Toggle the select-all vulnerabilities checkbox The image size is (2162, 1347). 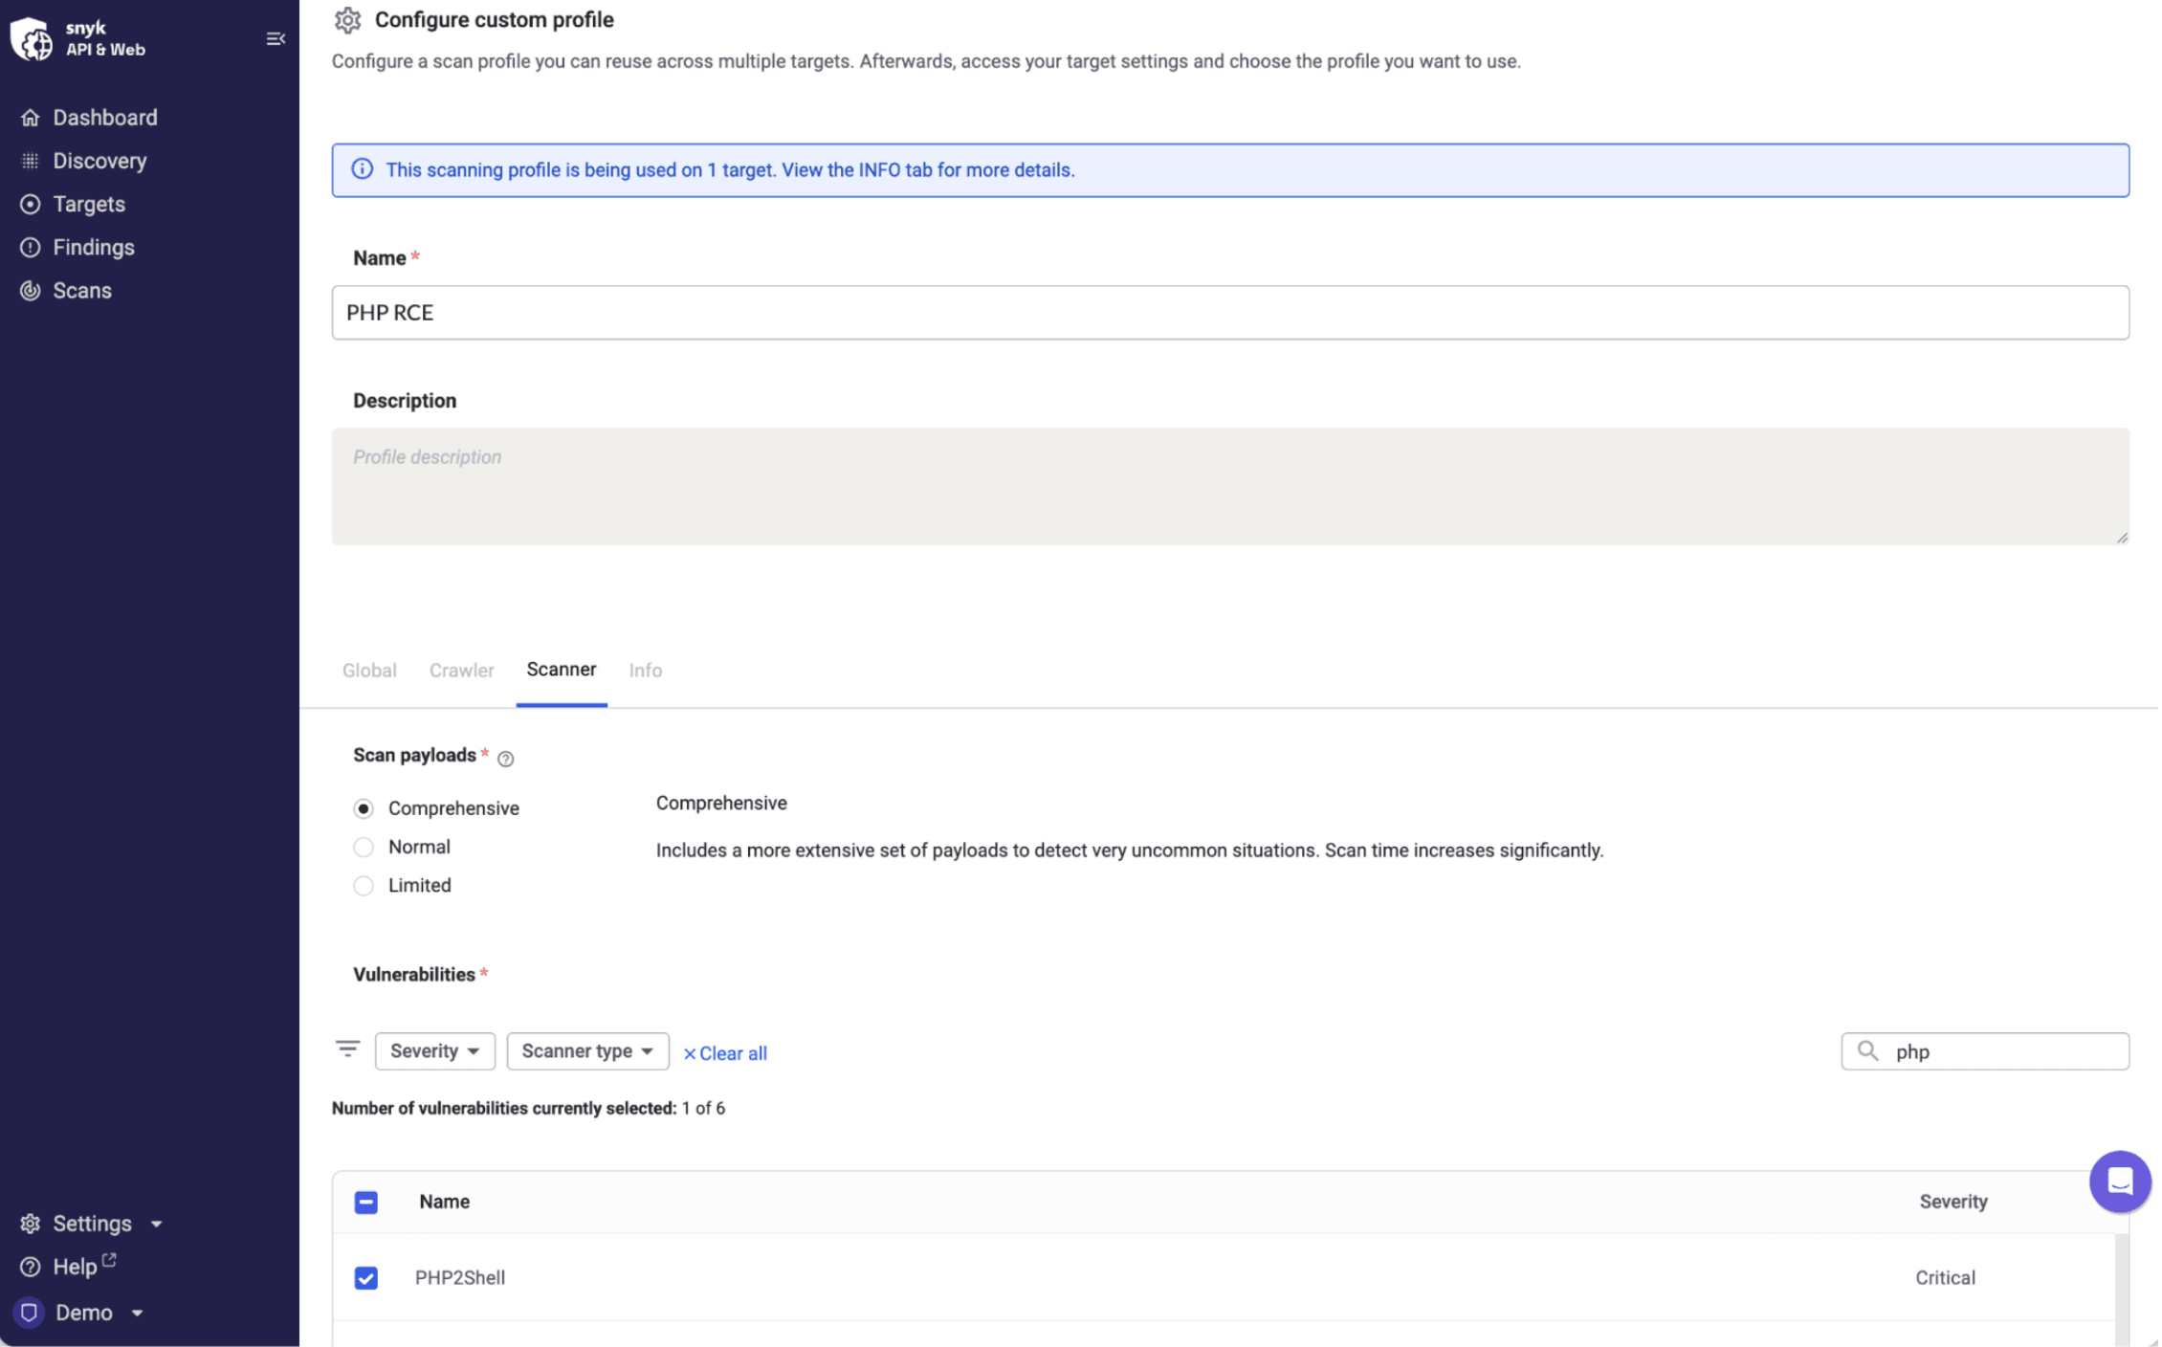pos(365,1202)
